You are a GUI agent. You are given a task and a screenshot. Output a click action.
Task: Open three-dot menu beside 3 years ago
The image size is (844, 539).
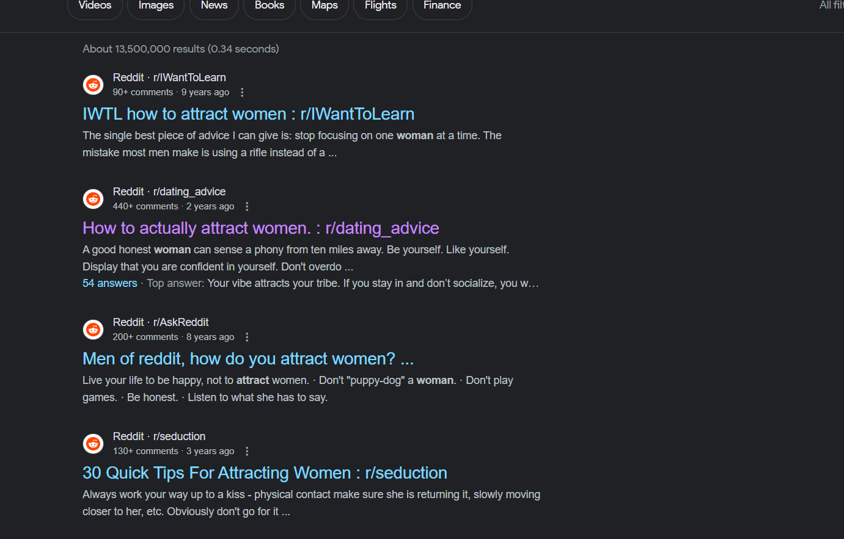(x=247, y=451)
